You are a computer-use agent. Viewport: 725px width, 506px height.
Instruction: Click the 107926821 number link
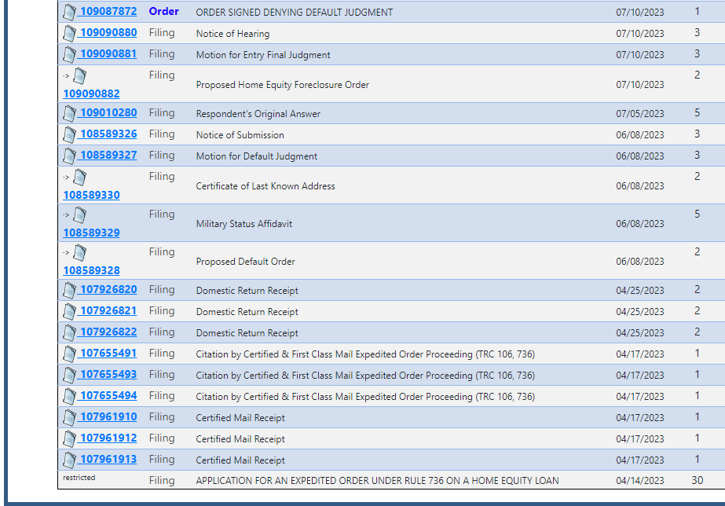108,311
